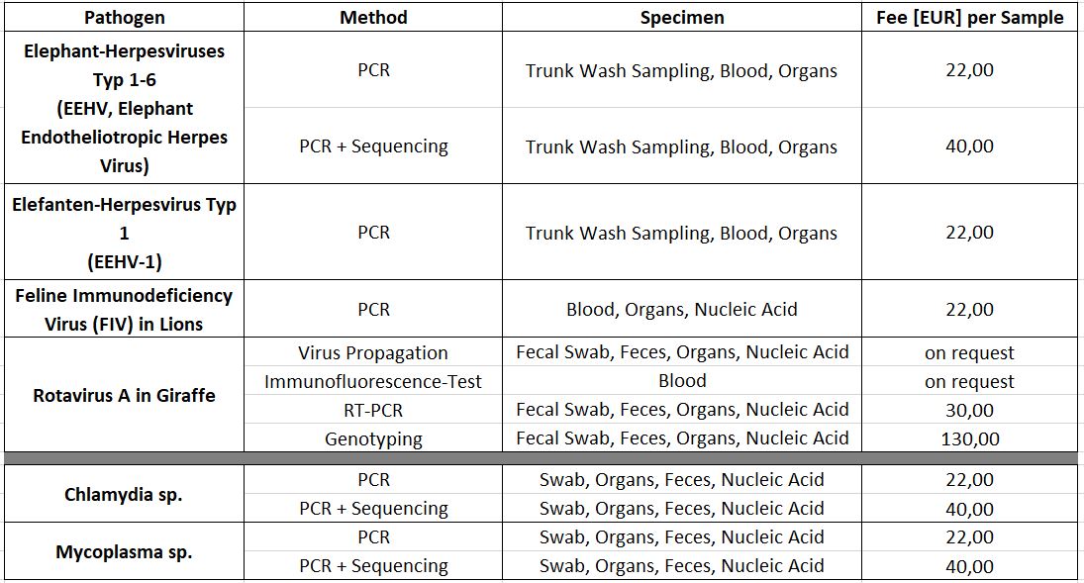
Task: Click the RT-PCR method cell
Action: point(373,410)
